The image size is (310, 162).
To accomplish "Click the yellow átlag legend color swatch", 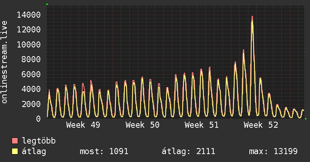I will pos(15,151).
